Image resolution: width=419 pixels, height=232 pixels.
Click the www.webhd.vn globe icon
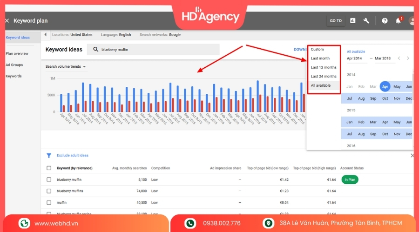[x=24, y=223]
